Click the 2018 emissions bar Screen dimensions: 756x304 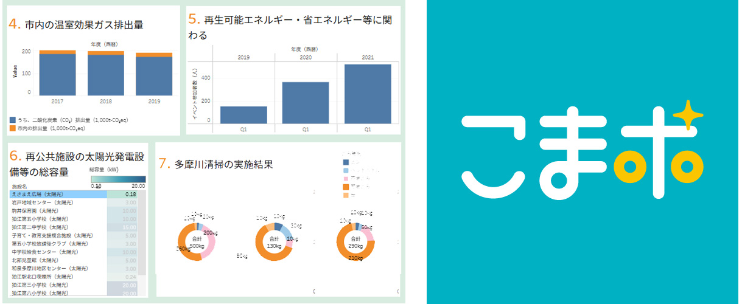pos(105,73)
